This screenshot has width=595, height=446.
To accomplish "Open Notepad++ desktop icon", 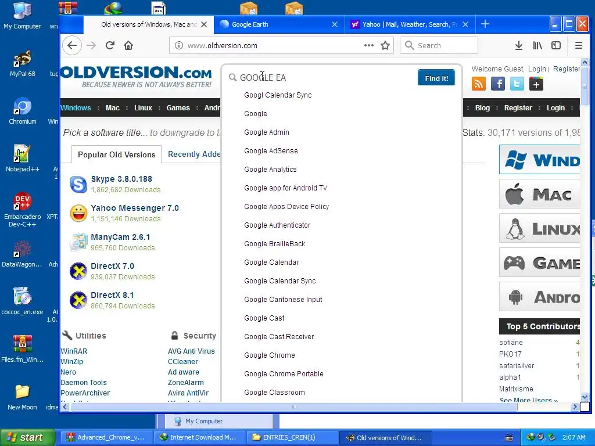I will click(23, 158).
